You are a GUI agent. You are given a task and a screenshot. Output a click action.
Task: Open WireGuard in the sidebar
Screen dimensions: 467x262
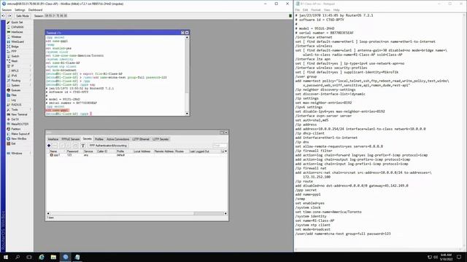[x=18, y=41]
